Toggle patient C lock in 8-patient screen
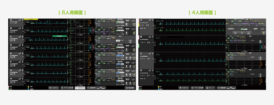 [x=20, y=37]
